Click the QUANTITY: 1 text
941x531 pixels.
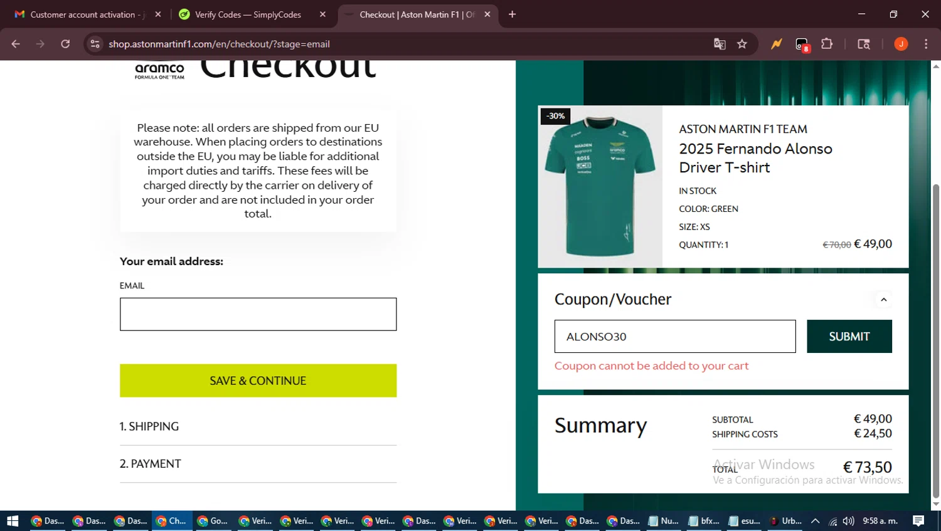point(704,245)
